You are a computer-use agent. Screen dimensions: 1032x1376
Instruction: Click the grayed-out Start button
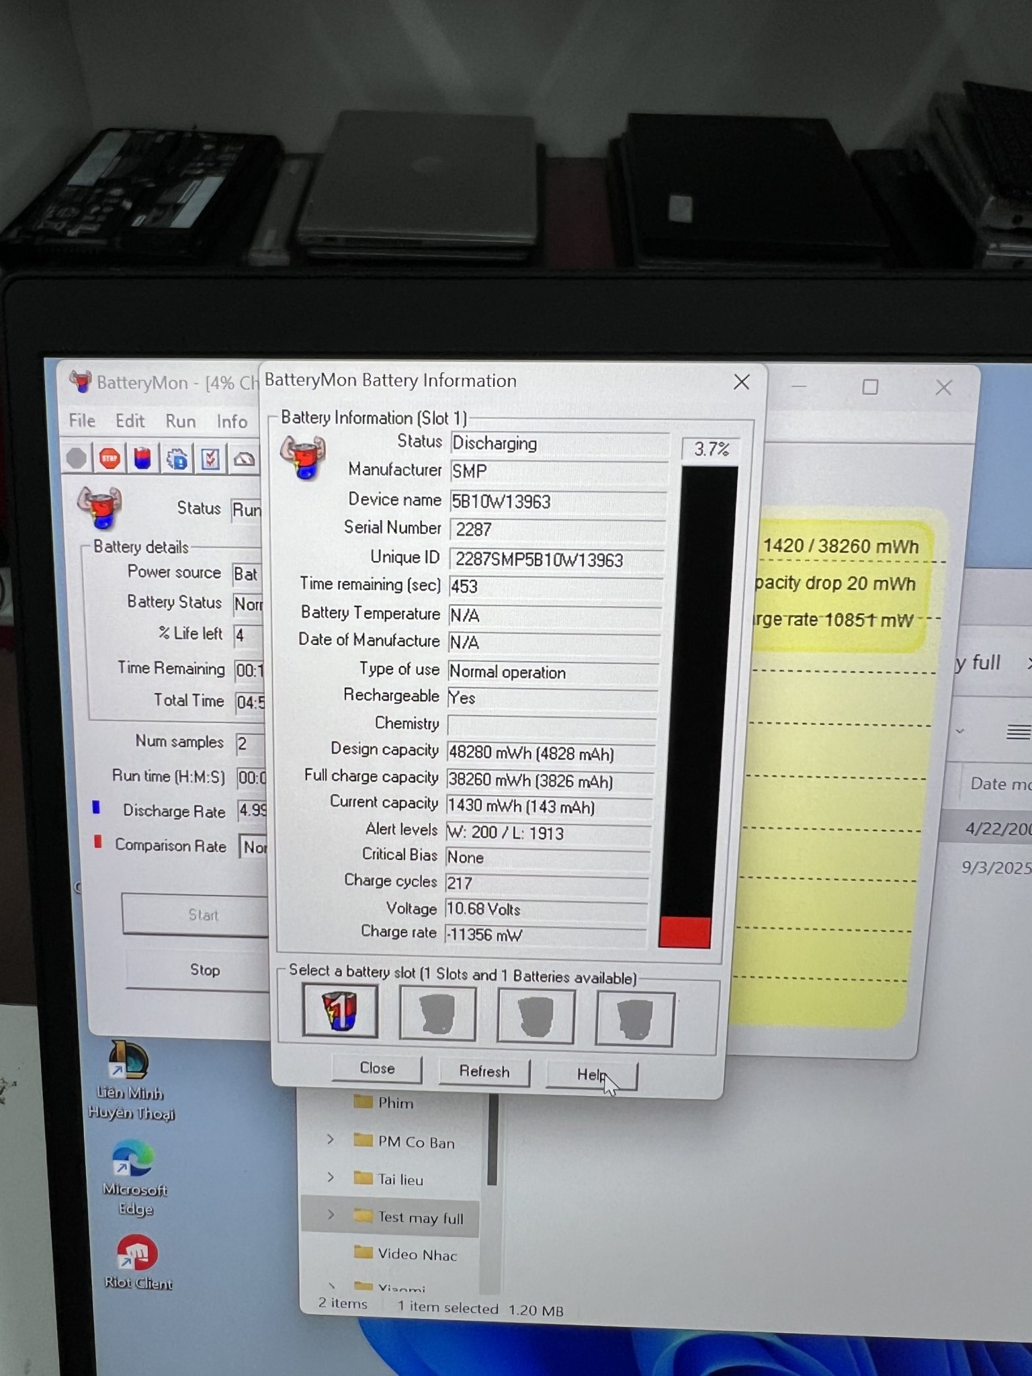[196, 914]
